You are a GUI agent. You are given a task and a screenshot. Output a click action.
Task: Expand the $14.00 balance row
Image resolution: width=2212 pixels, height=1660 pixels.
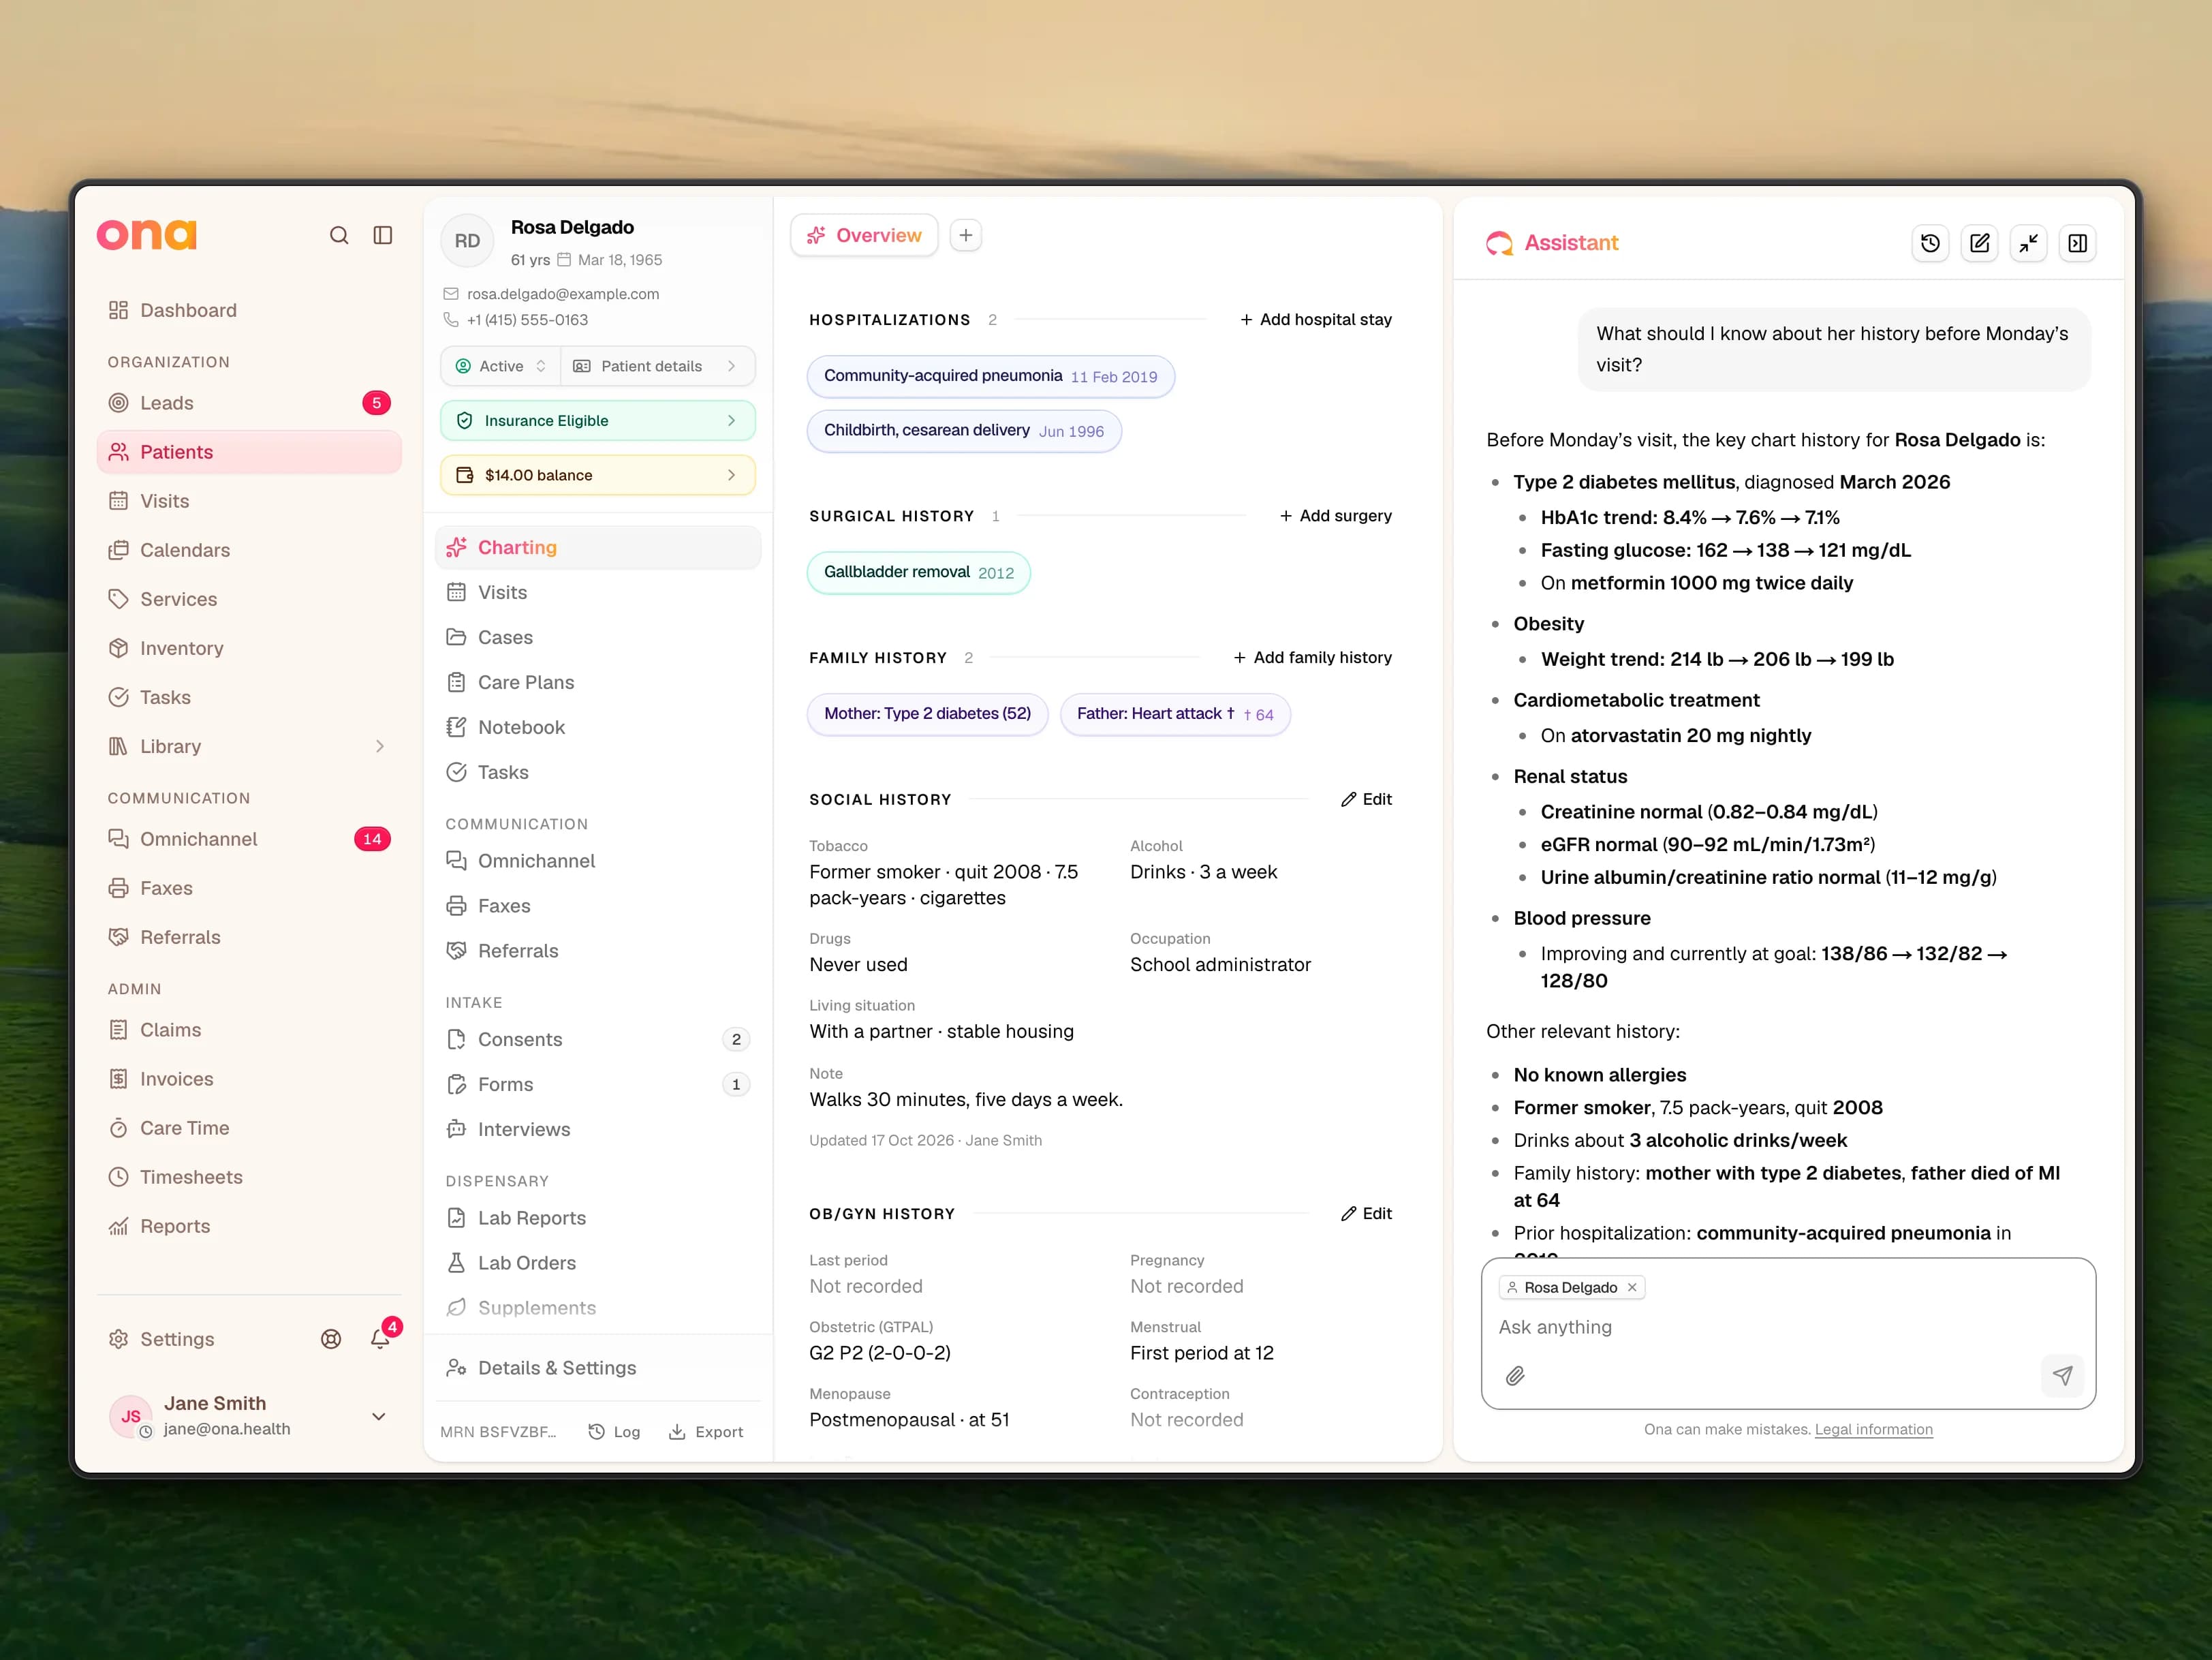[598, 475]
